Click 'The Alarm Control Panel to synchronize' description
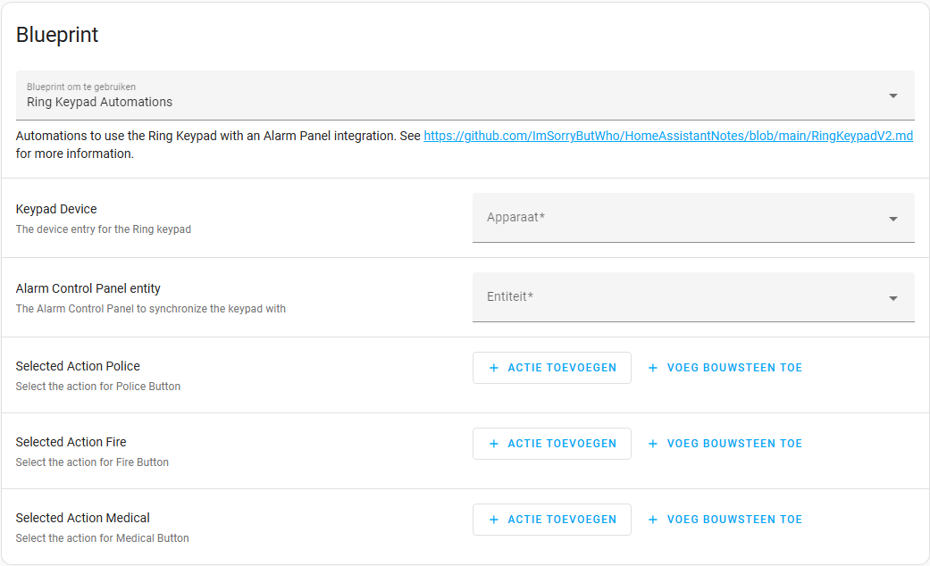The height and width of the screenshot is (566, 930). (151, 309)
